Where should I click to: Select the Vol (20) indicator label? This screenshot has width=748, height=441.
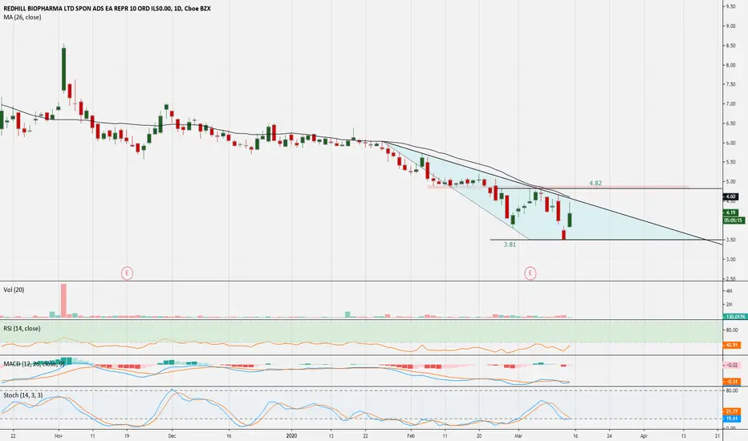tap(14, 290)
